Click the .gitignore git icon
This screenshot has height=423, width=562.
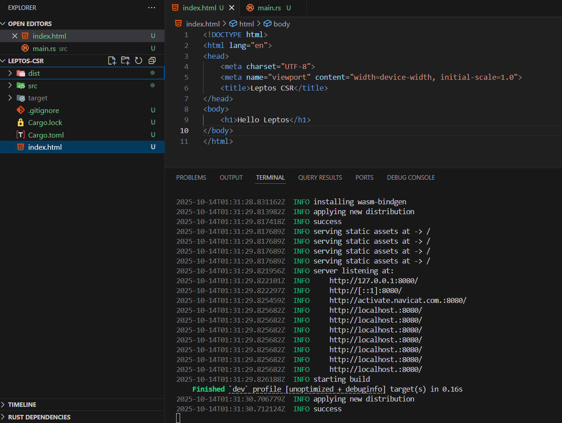[x=21, y=110]
